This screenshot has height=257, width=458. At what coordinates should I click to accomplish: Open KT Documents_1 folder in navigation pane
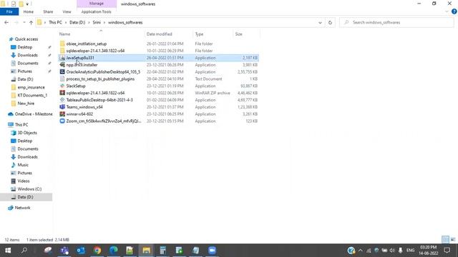coord(32,95)
